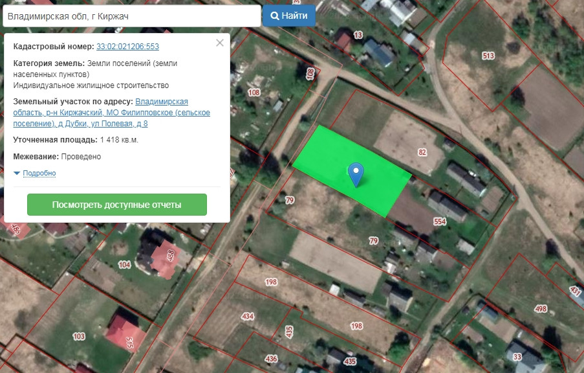
Task: Click the blue map pin marker
Action: pyautogui.click(x=356, y=174)
